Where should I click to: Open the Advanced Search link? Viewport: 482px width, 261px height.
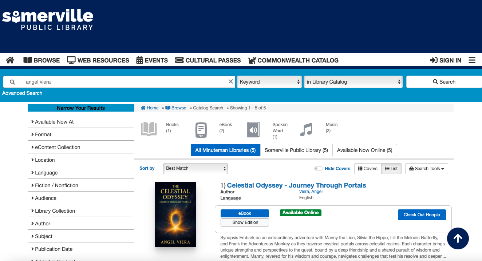point(22,93)
